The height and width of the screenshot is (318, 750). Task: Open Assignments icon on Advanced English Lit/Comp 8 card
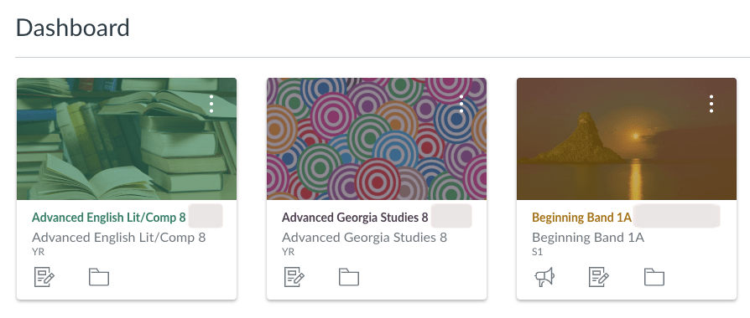(44, 277)
